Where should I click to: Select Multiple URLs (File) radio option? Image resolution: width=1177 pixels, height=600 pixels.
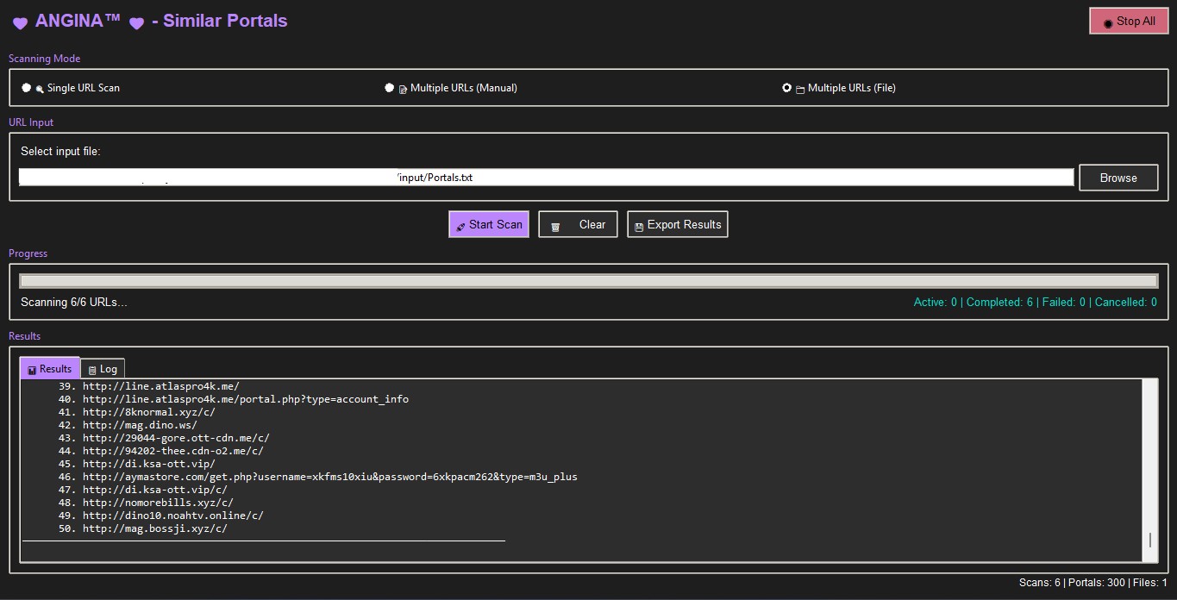tap(786, 88)
